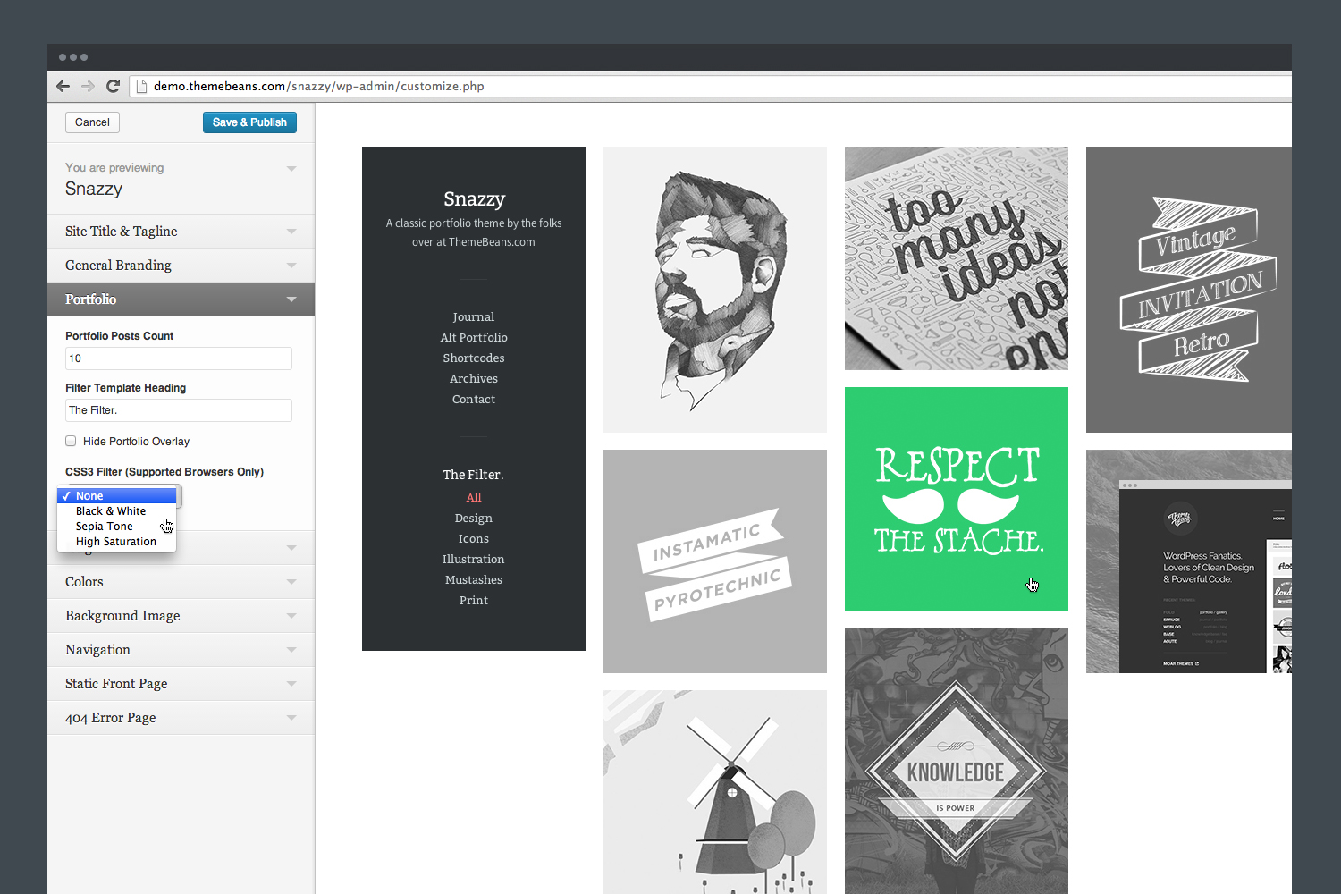
Task: Enable Hide Portfolio Overlay checkbox
Action: pos(71,441)
